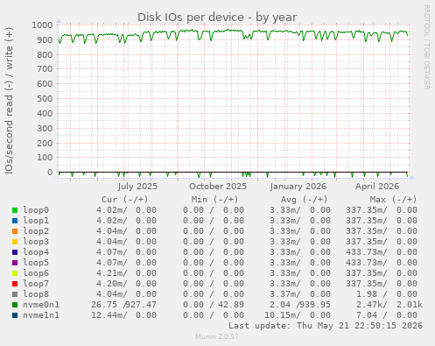Click the April 2026 axis label

[377, 187]
